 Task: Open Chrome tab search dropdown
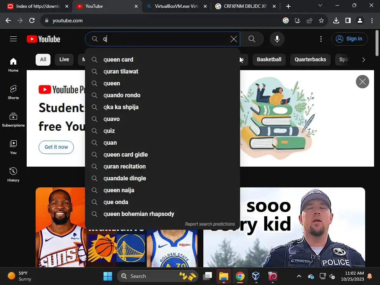pos(320,5)
